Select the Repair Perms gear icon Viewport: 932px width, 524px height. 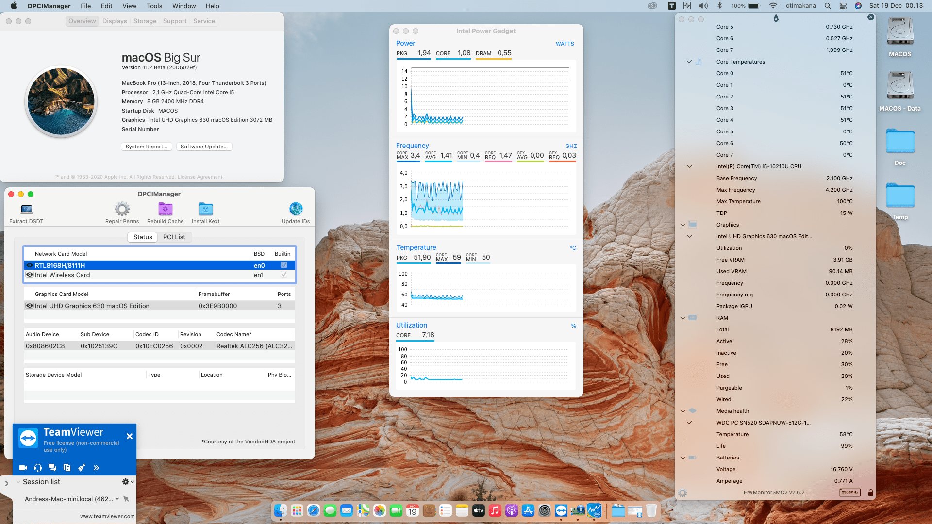click(122, 209)
